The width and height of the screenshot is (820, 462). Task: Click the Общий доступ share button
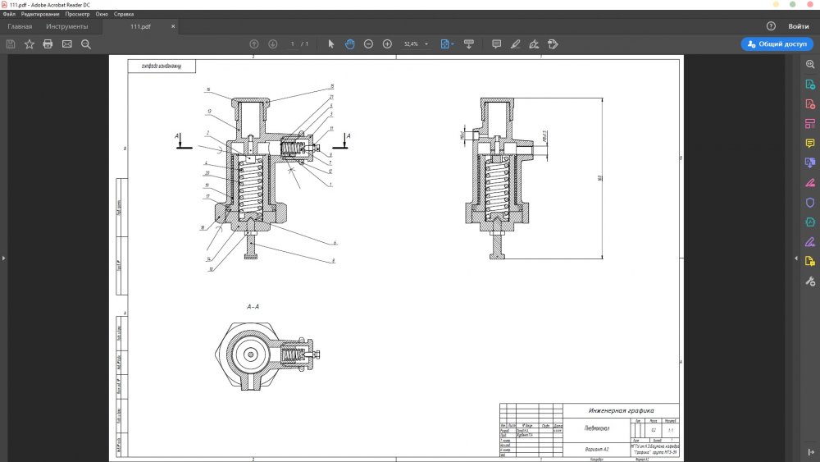(x=777, y=44)
